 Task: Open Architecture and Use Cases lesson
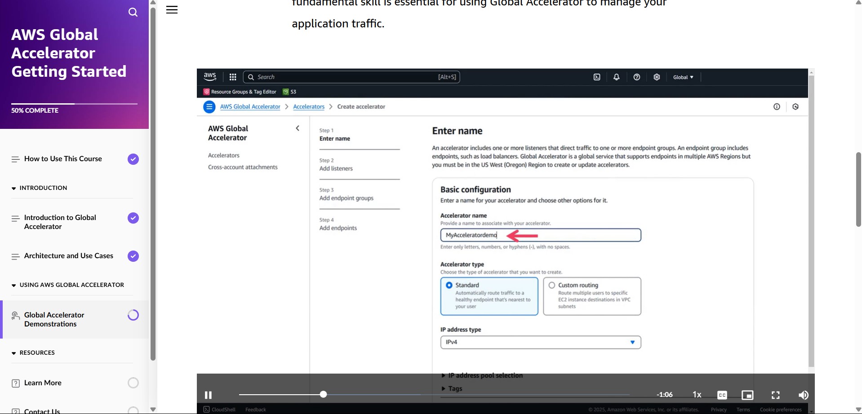(x=69, y=256)
